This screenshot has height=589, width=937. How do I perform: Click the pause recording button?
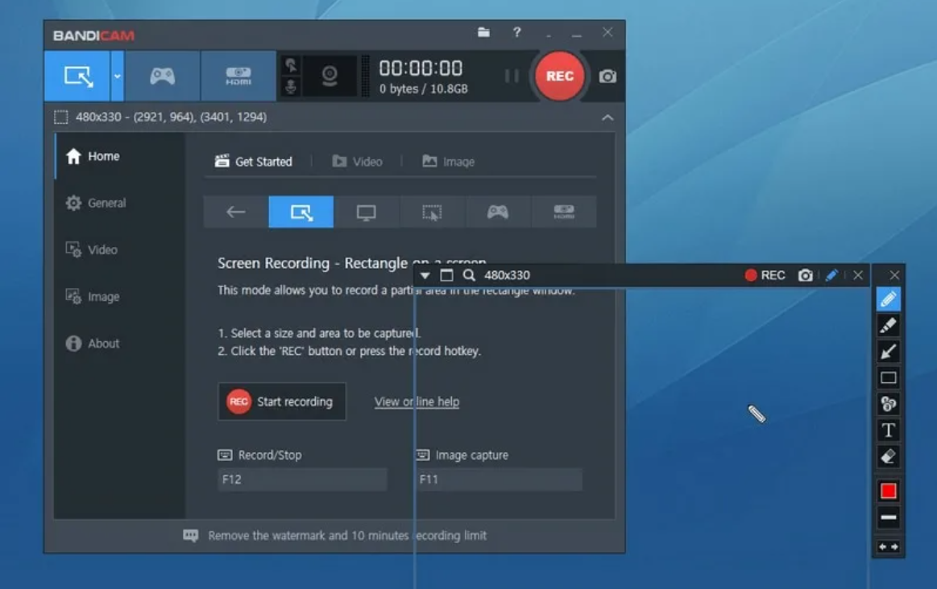[512, 76]
